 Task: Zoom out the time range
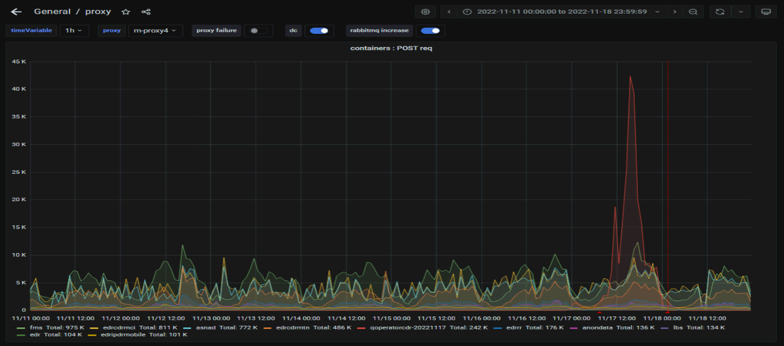tap(693, 11)
